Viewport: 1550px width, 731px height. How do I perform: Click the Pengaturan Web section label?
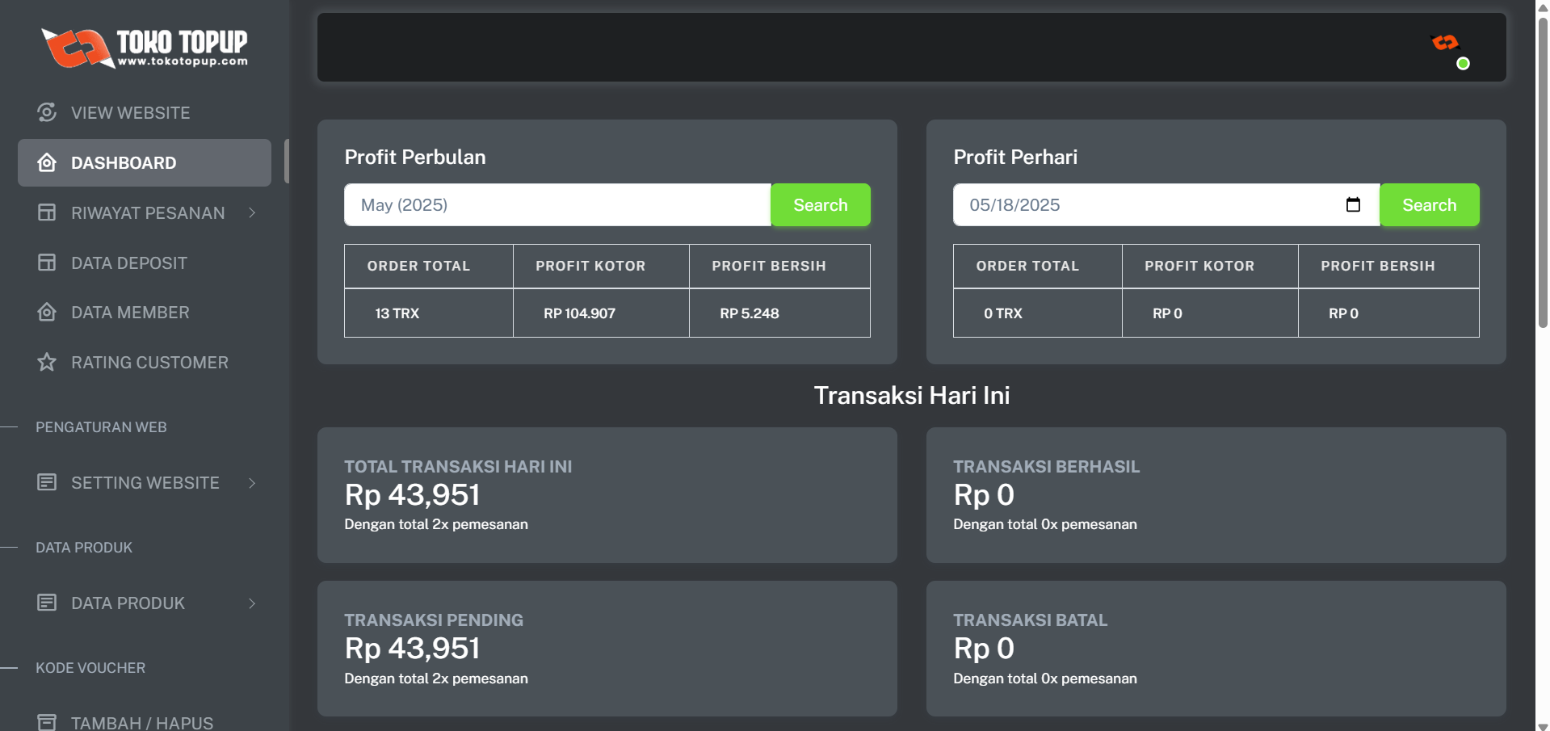101,427
